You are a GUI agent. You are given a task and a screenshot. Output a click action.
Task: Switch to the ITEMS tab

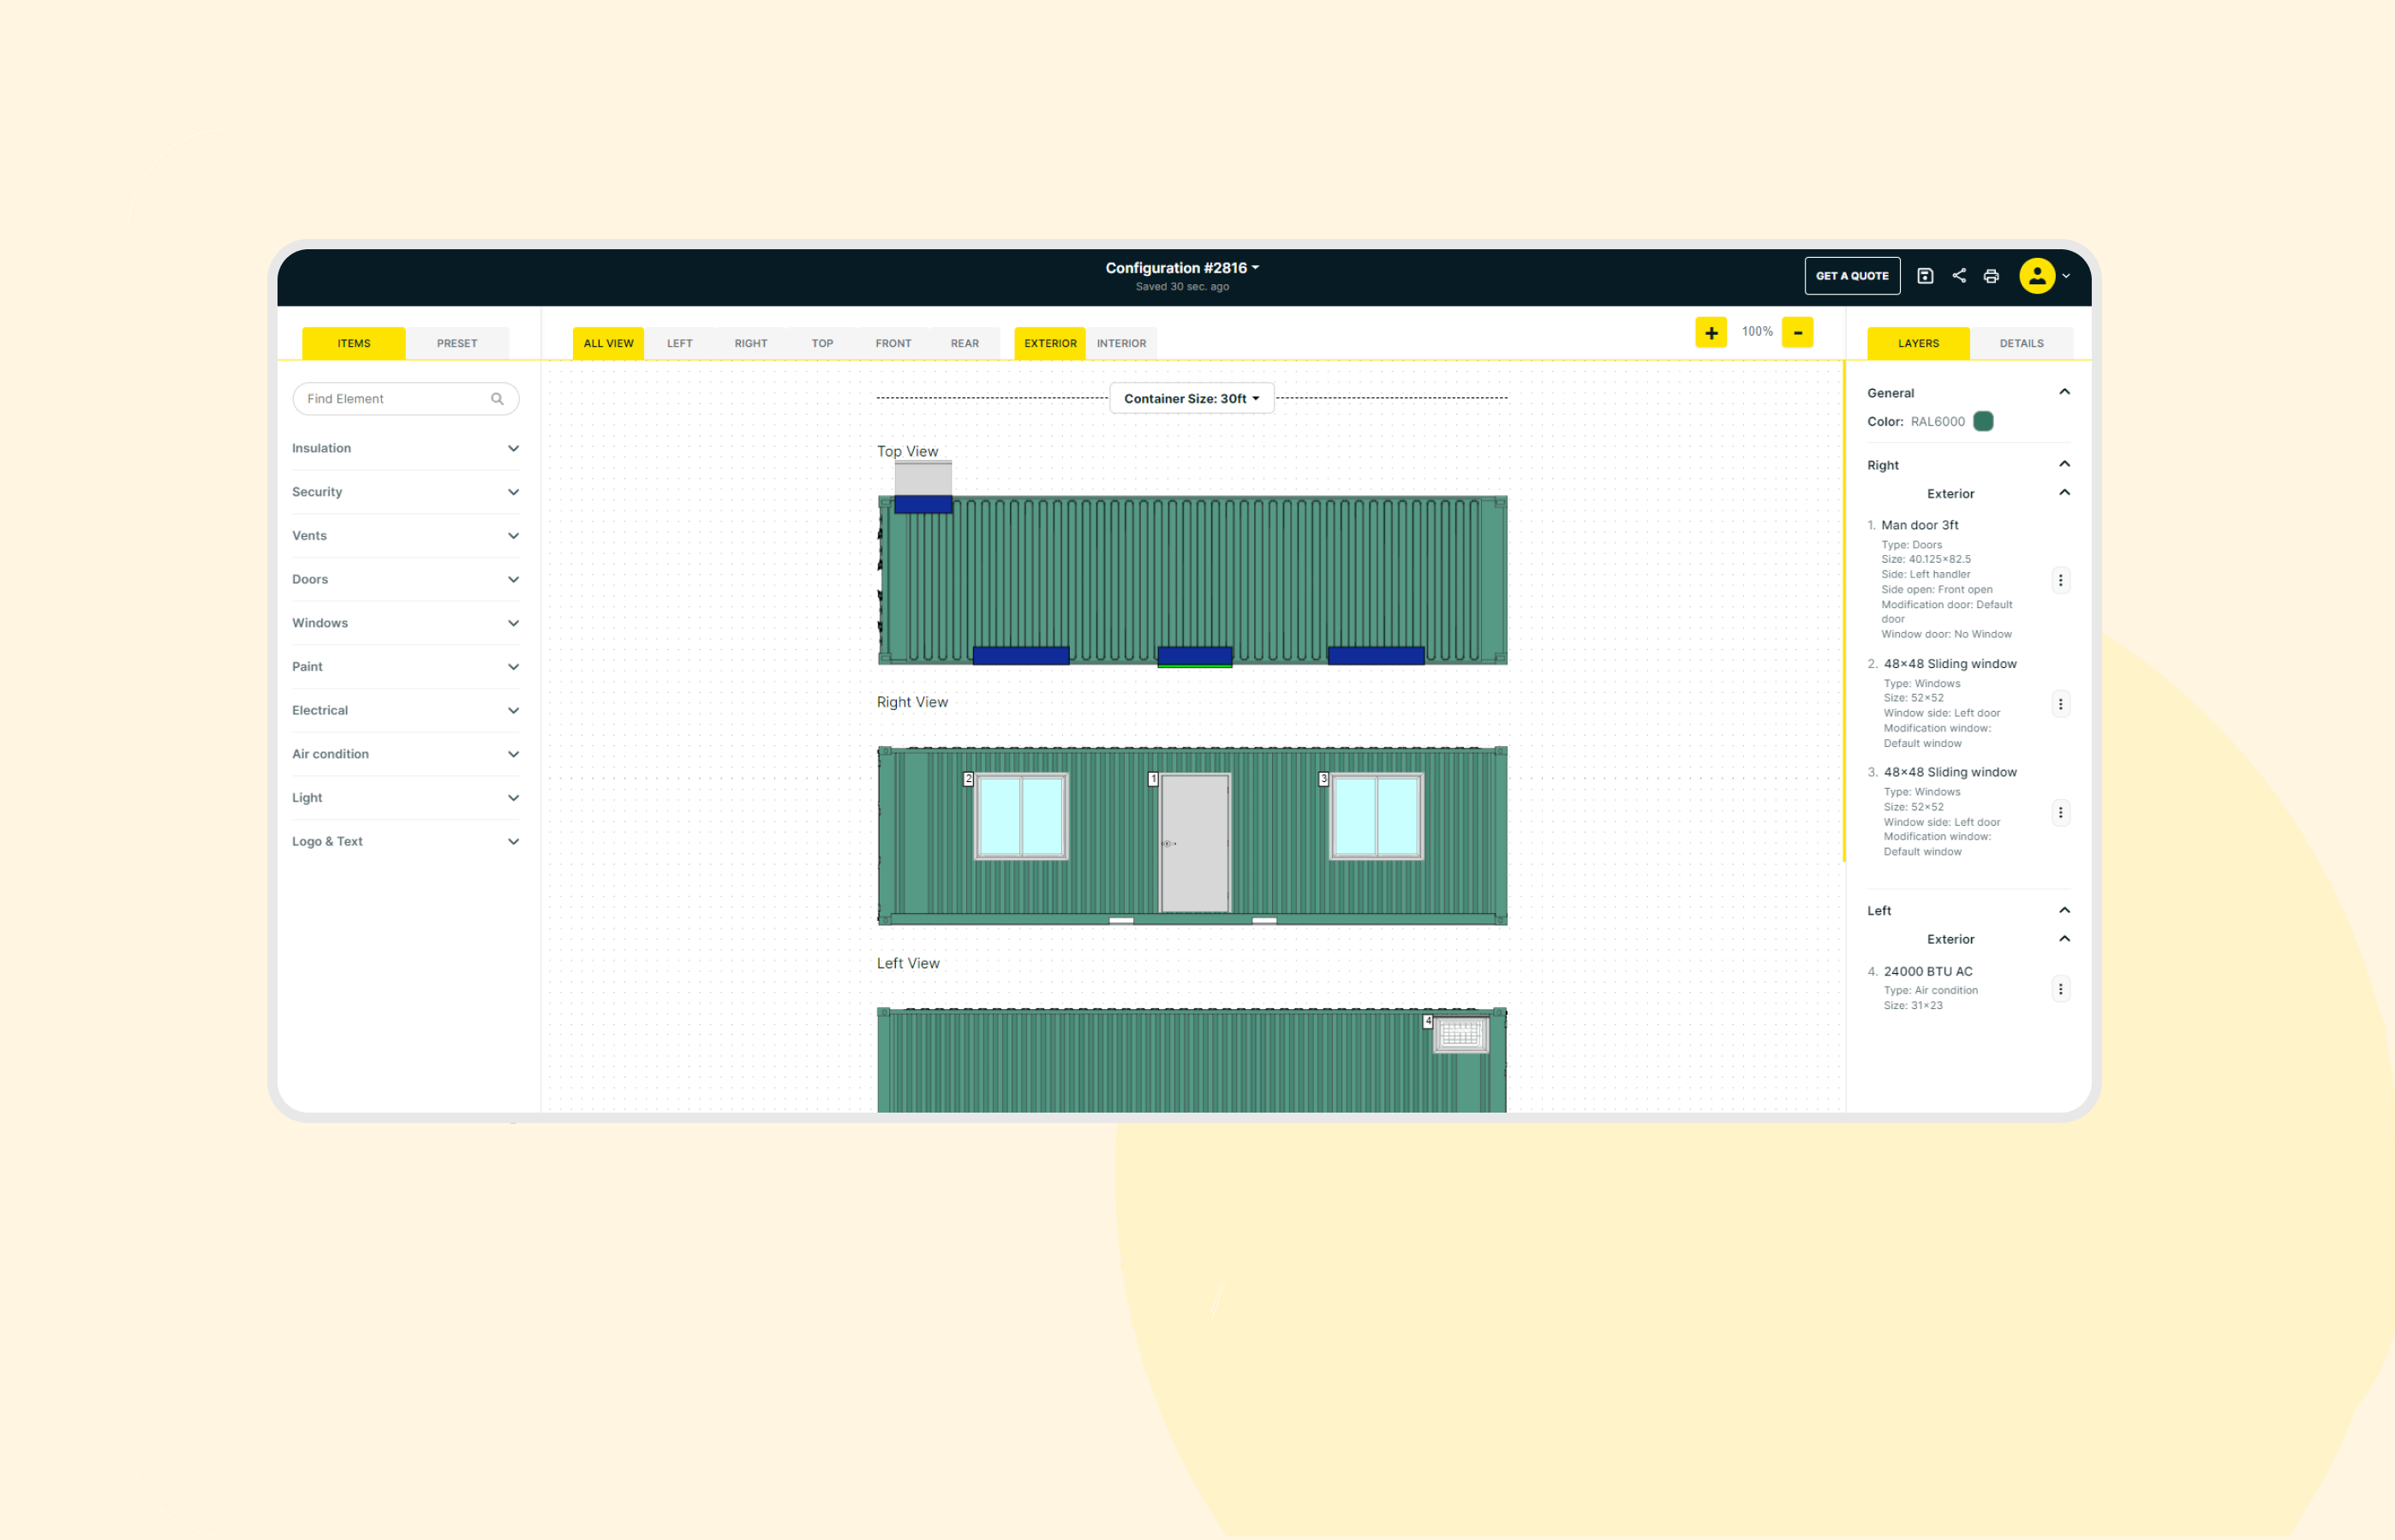[354, 343]
